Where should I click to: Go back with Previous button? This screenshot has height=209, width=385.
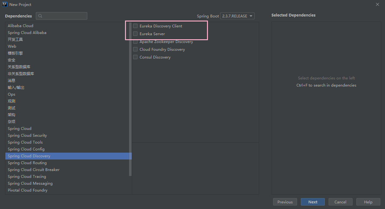[285, 202]
